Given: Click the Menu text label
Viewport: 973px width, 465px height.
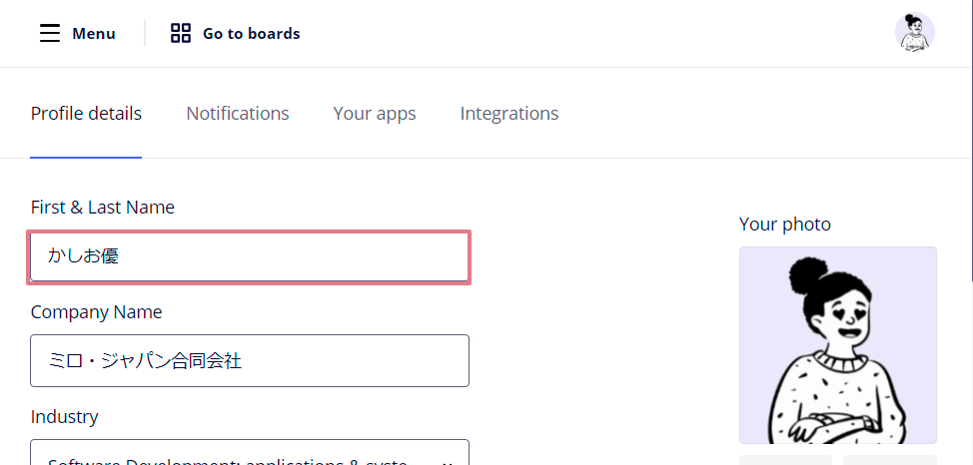Looking at the screenshot, I should point(94,34).
